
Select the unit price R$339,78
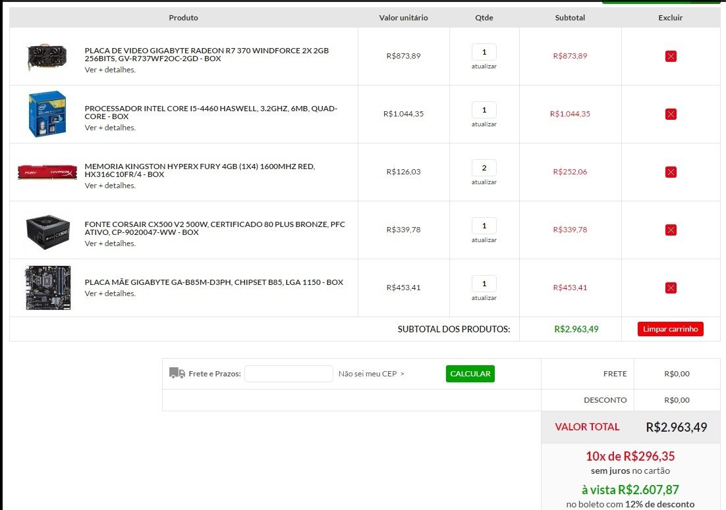[403, 230]
